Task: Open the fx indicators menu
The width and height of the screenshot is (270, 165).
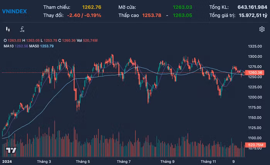Action: click(22, 29)
